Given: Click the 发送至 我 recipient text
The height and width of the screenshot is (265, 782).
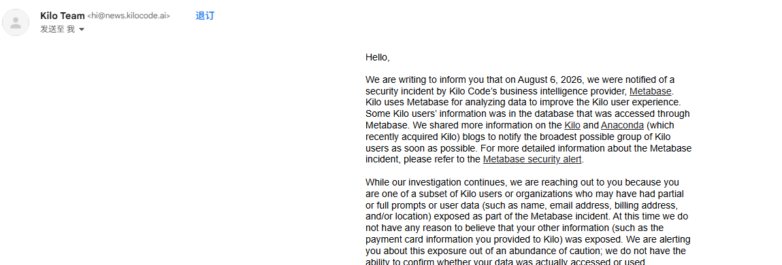Looking at the screenshot, I should click(57, 29).
